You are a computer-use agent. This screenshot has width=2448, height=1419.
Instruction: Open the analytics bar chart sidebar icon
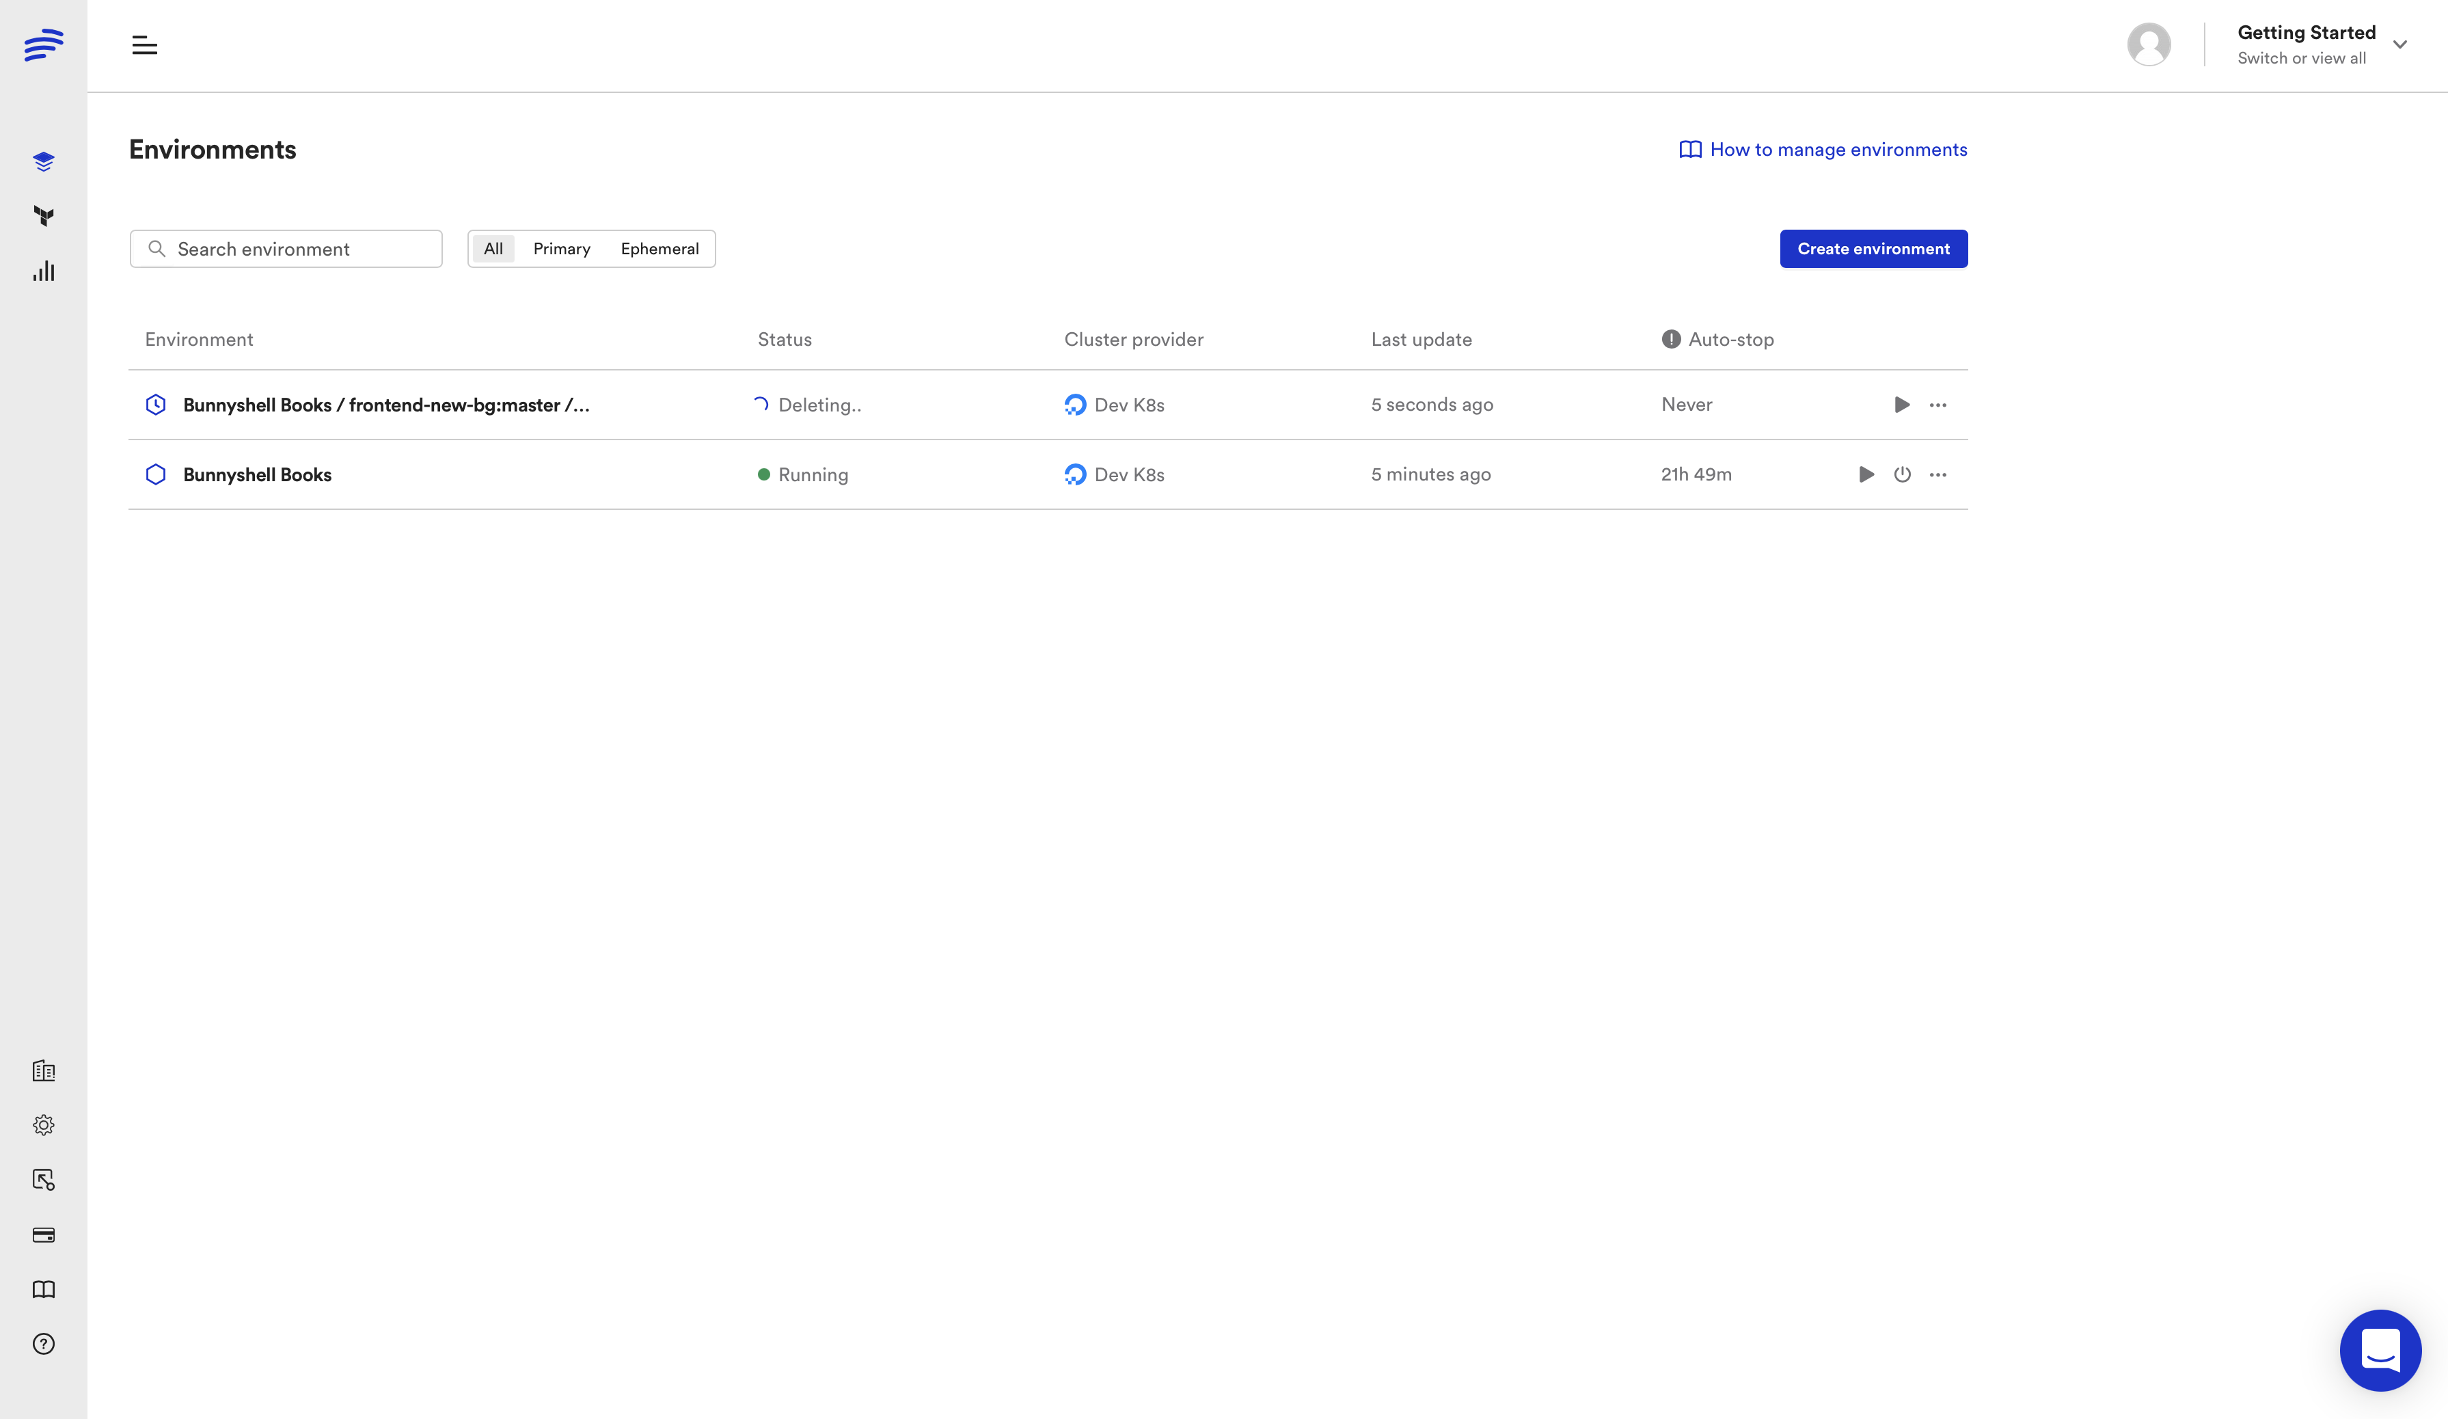pyautogui.click(x=43, y=271)
